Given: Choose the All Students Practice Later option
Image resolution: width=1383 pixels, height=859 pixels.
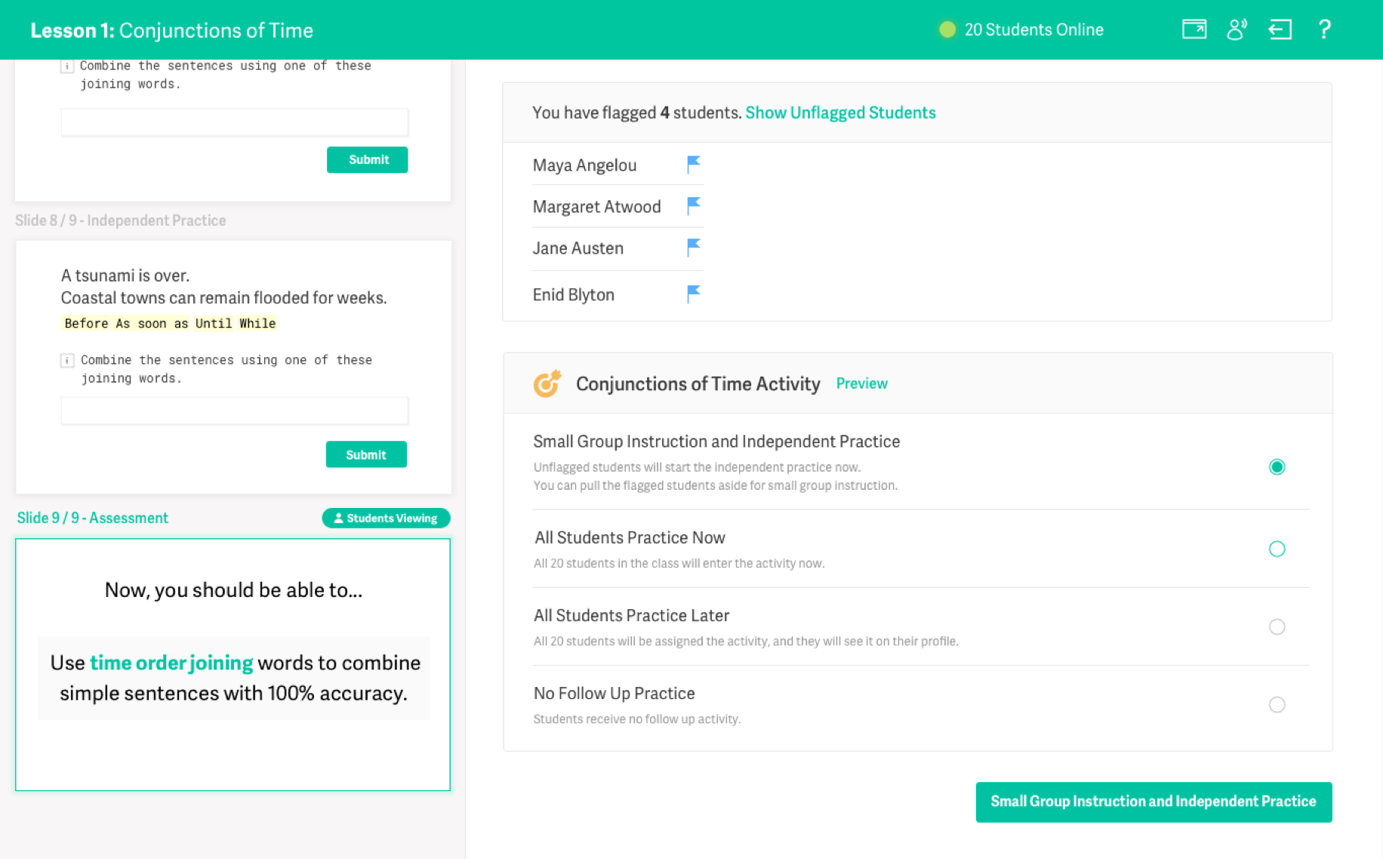Looking at the screenshot, I should point(1277,627).
